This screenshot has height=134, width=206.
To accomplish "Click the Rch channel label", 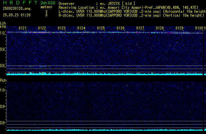I will click(x=3, y=80).
